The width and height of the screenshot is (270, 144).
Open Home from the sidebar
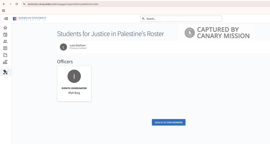click(5, 28)
